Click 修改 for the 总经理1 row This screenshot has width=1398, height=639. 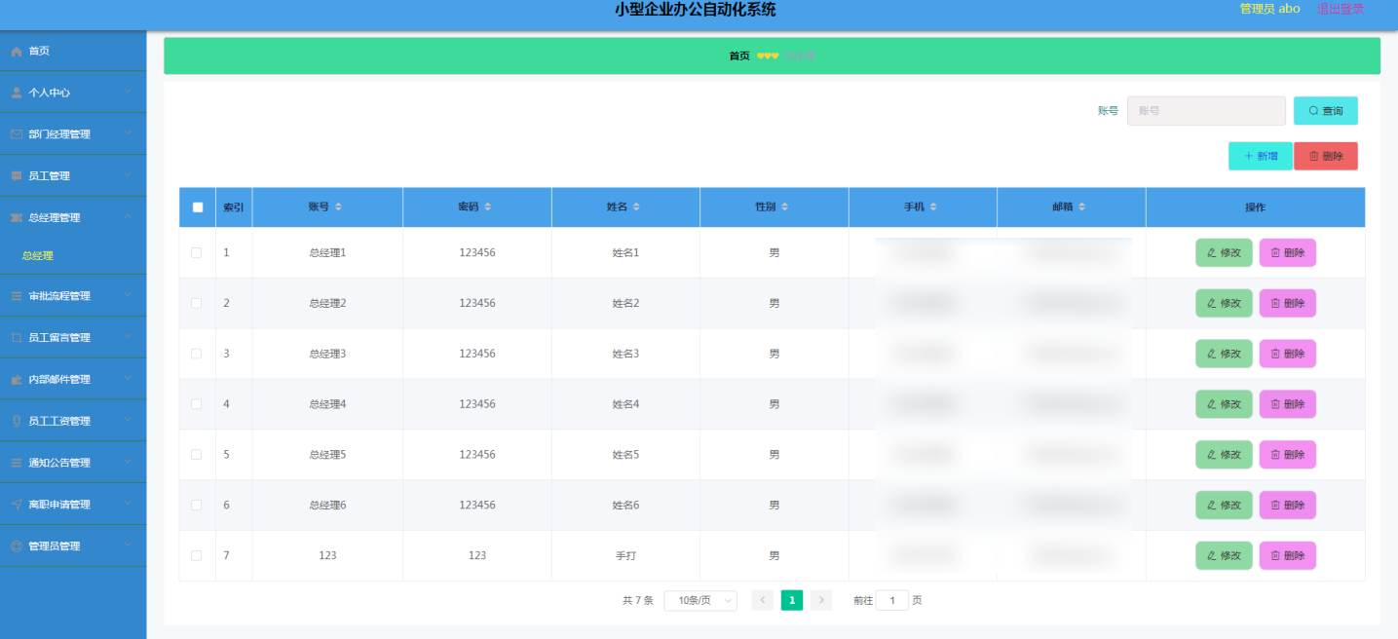1224,252
